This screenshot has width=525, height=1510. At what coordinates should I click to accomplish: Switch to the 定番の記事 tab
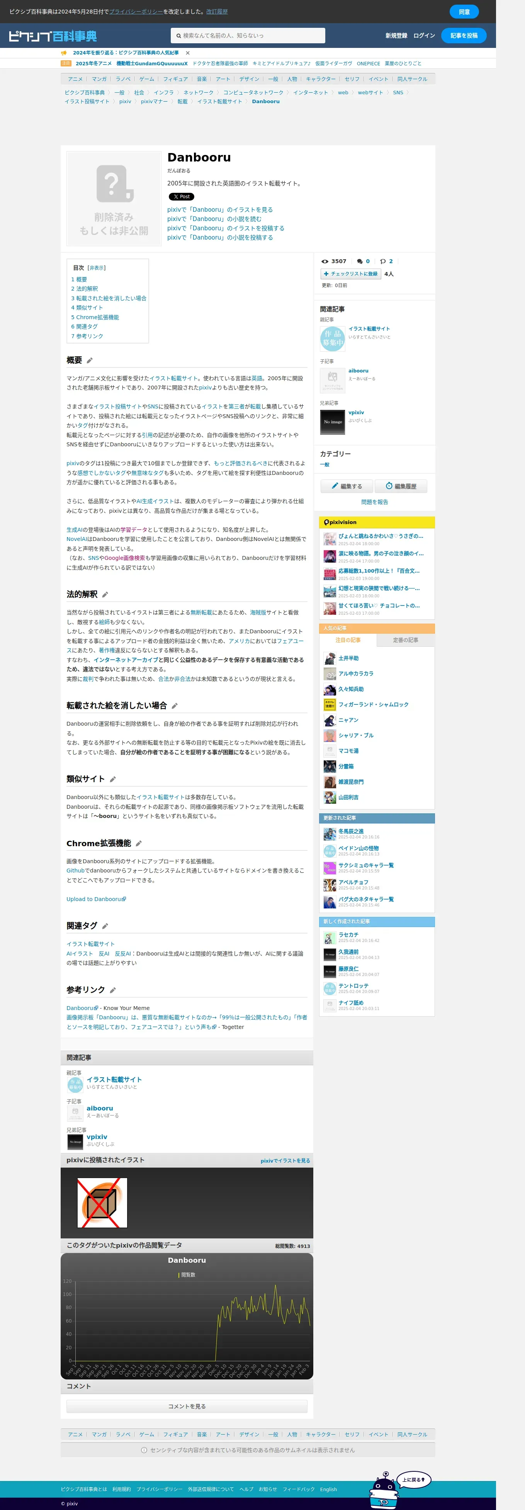pos(406,640)
